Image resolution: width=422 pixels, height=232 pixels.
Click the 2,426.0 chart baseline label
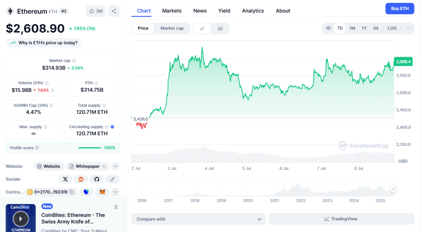tap(141, 119)
